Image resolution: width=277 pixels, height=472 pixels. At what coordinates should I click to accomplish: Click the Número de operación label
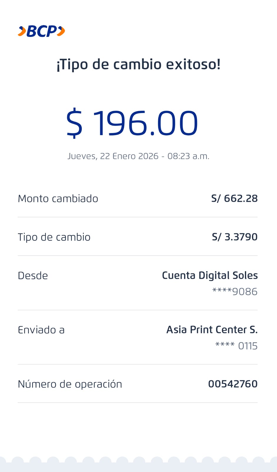click(70, 384)
